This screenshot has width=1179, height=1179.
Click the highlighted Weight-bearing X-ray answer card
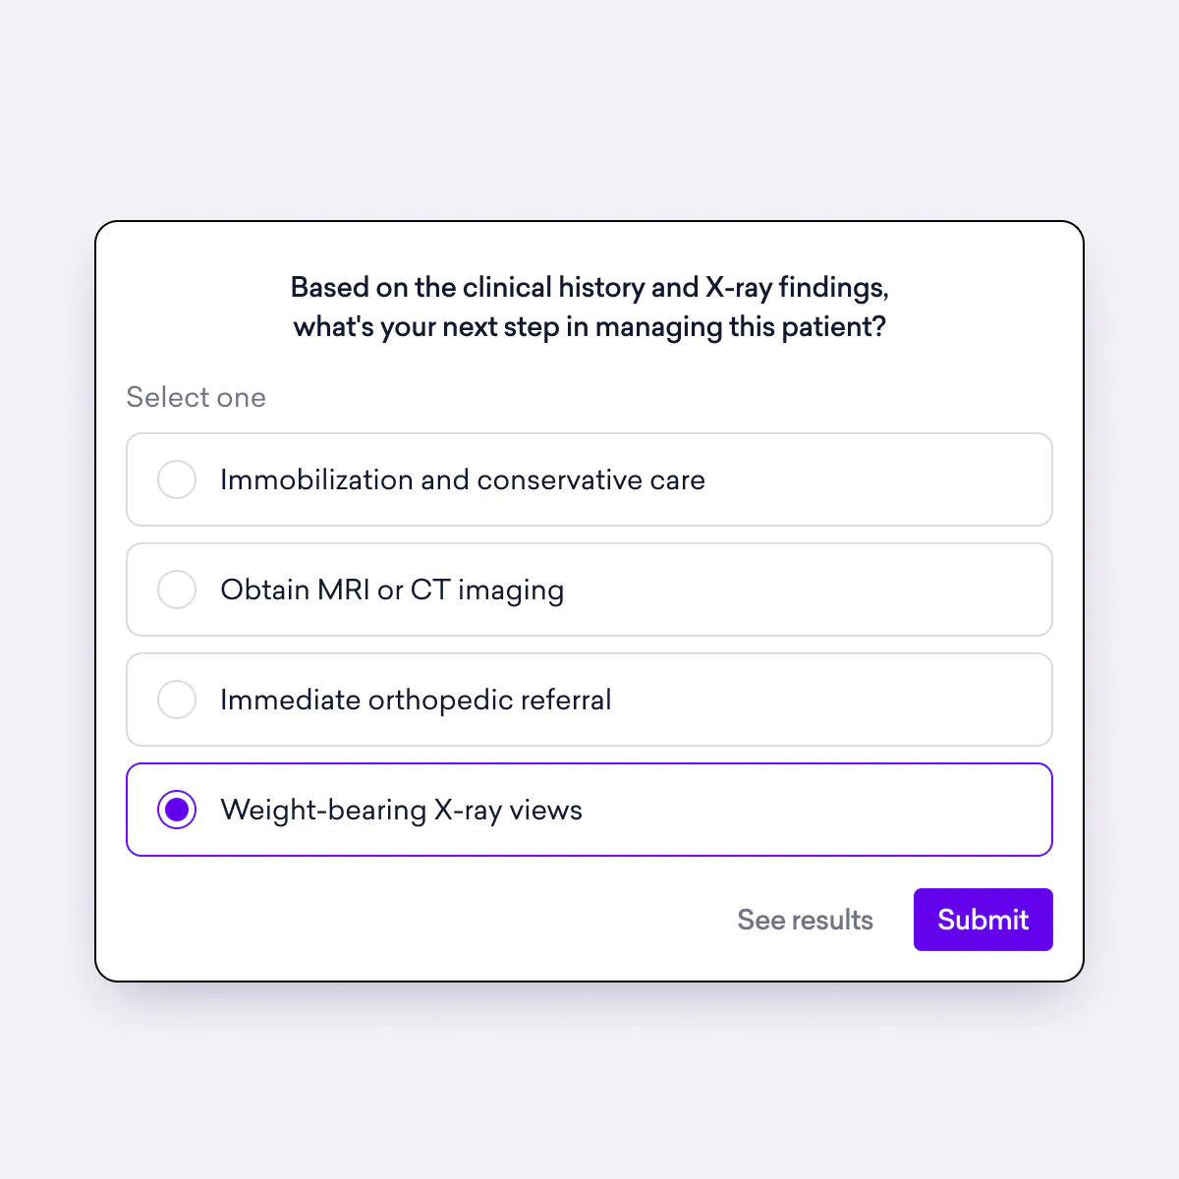pos(589,810)
